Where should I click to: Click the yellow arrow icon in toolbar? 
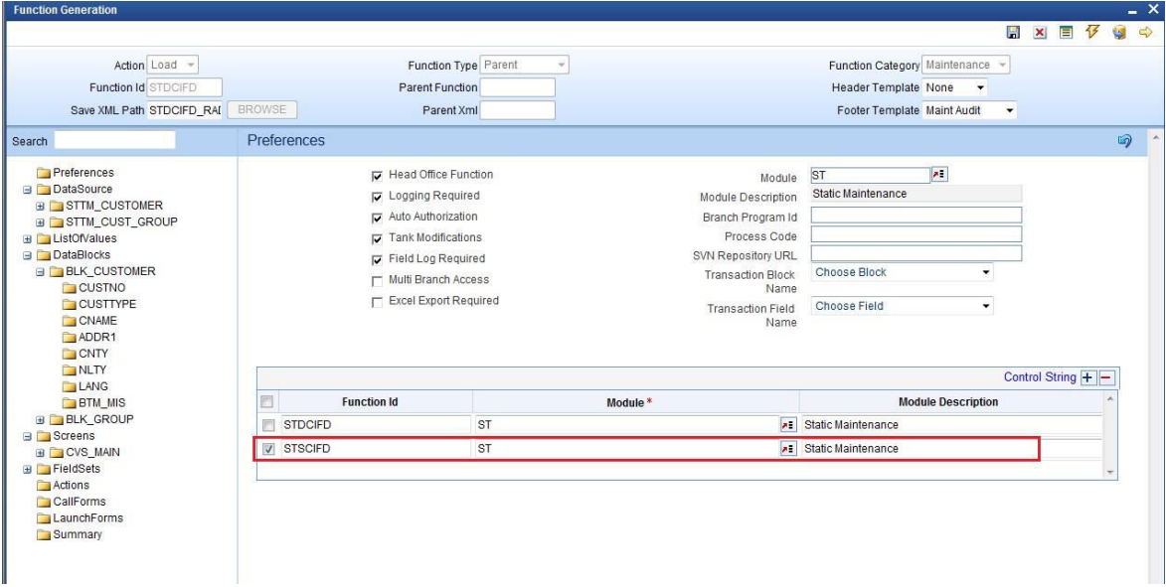1146,33
